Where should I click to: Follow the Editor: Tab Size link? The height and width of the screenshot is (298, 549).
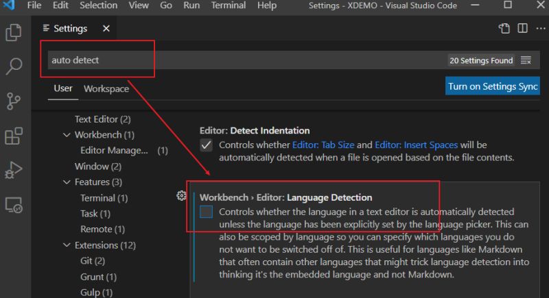[x=323, y=145]
